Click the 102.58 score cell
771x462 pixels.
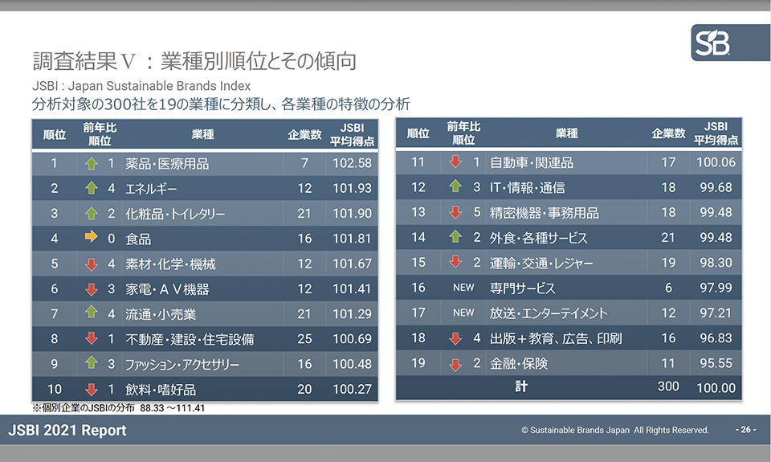tap(352, 163)
